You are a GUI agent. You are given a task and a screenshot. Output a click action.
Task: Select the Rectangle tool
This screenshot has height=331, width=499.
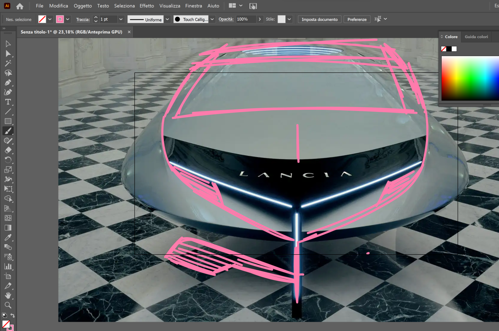pyautogui.click(x=8, y=121)
